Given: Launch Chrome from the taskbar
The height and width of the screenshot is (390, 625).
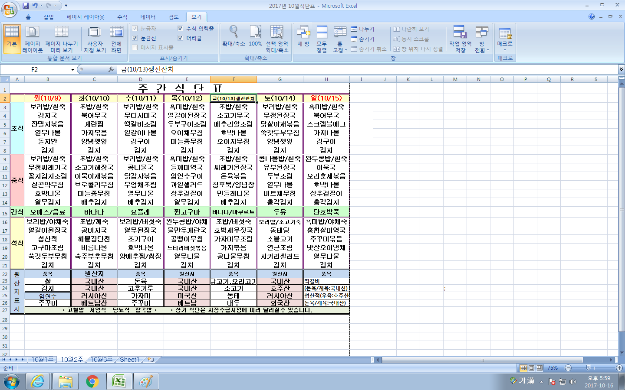Looking at the screenshot, I should point(92,381).
